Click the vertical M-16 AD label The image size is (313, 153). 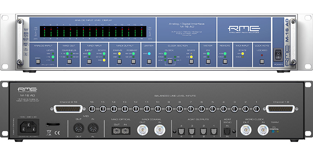pos(287,30)
